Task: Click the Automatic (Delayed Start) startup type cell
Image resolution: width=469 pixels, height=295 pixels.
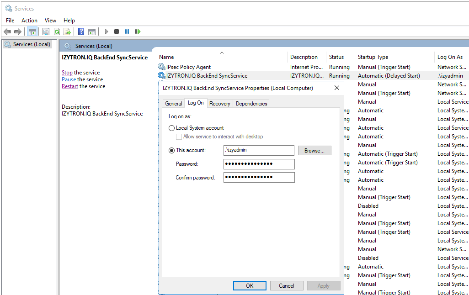Action: point(389,76)
